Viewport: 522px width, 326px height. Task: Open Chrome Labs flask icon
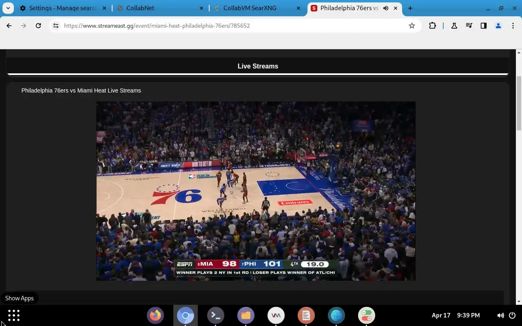tap(454, 26)
